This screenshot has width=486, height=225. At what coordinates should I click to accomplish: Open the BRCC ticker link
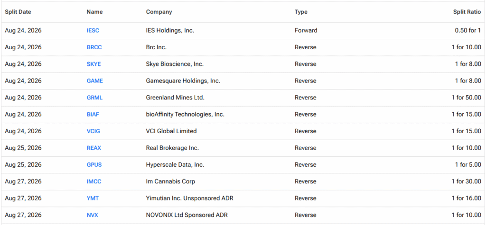pos(94,47)
